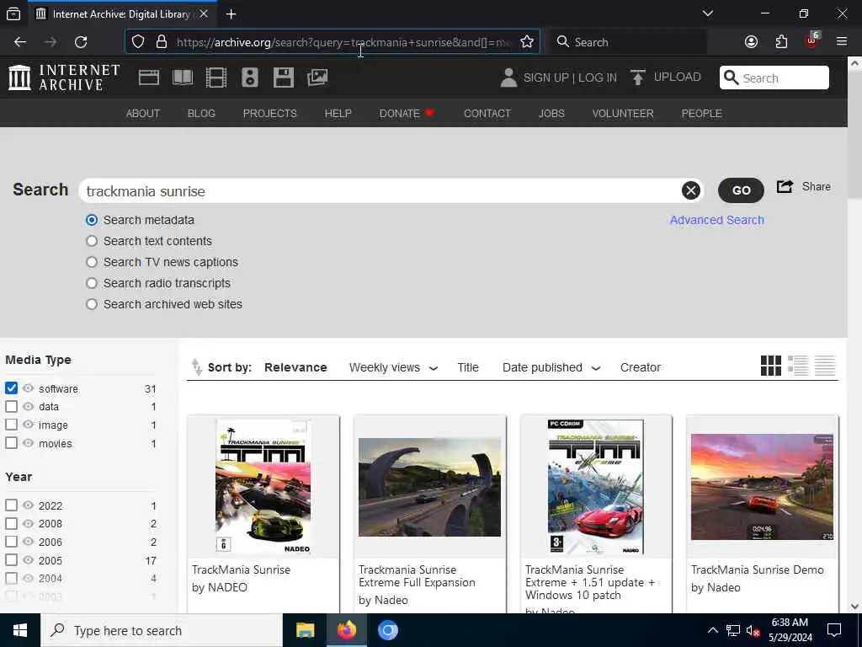Image resolution: width=862 pixels, height=647 pixels.
Task: Open Firefox account icon
Action: [751, 42]
